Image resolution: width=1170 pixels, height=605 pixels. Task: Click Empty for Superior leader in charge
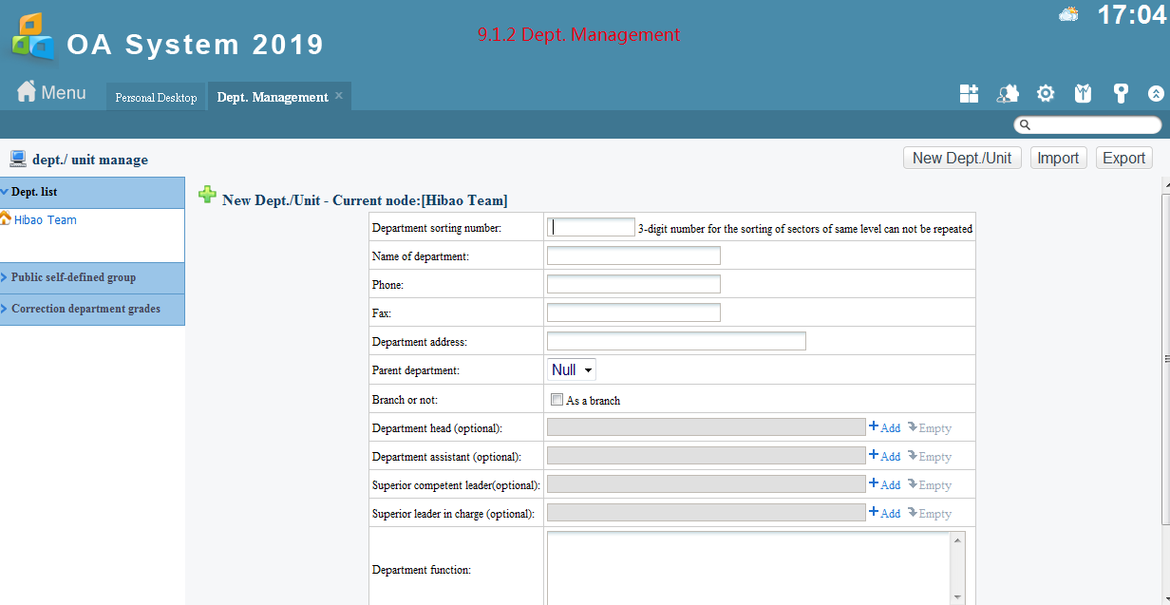coord(929,513)
